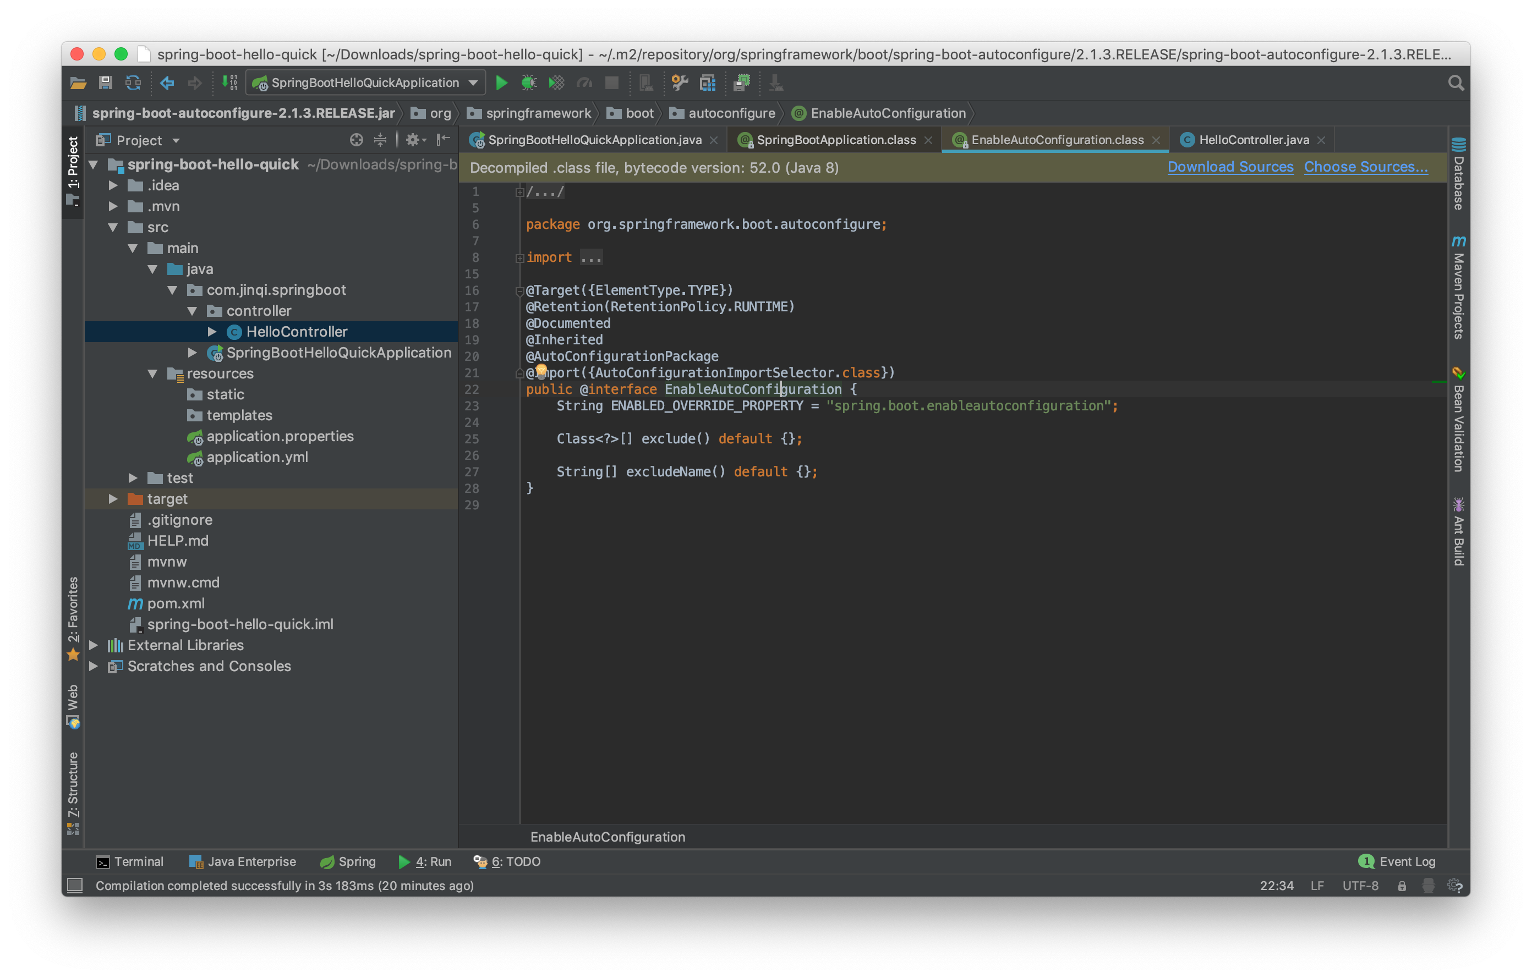The width and height of the screenshot is (1532, 978).
Task: Click the 22:34 caret position indicator
Action: coord(1276,885)
